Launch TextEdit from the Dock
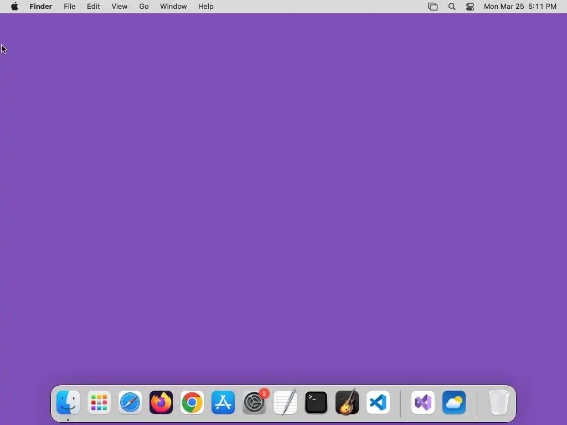The width and height of the screenshot is (567, 425). (x=285, y=402)
